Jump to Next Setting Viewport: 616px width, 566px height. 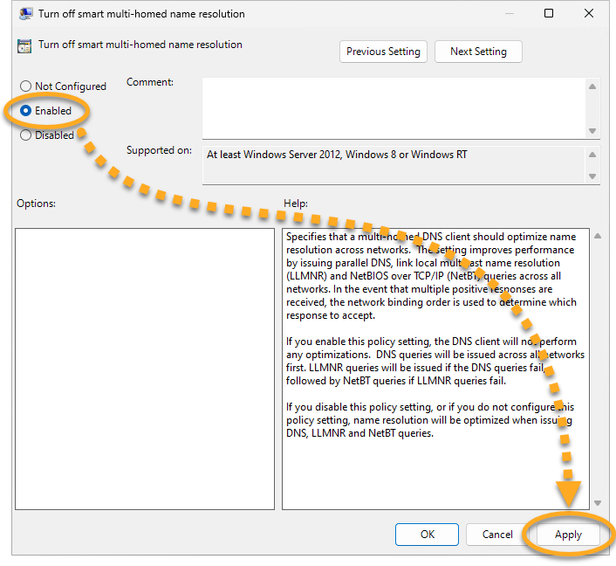478,52
